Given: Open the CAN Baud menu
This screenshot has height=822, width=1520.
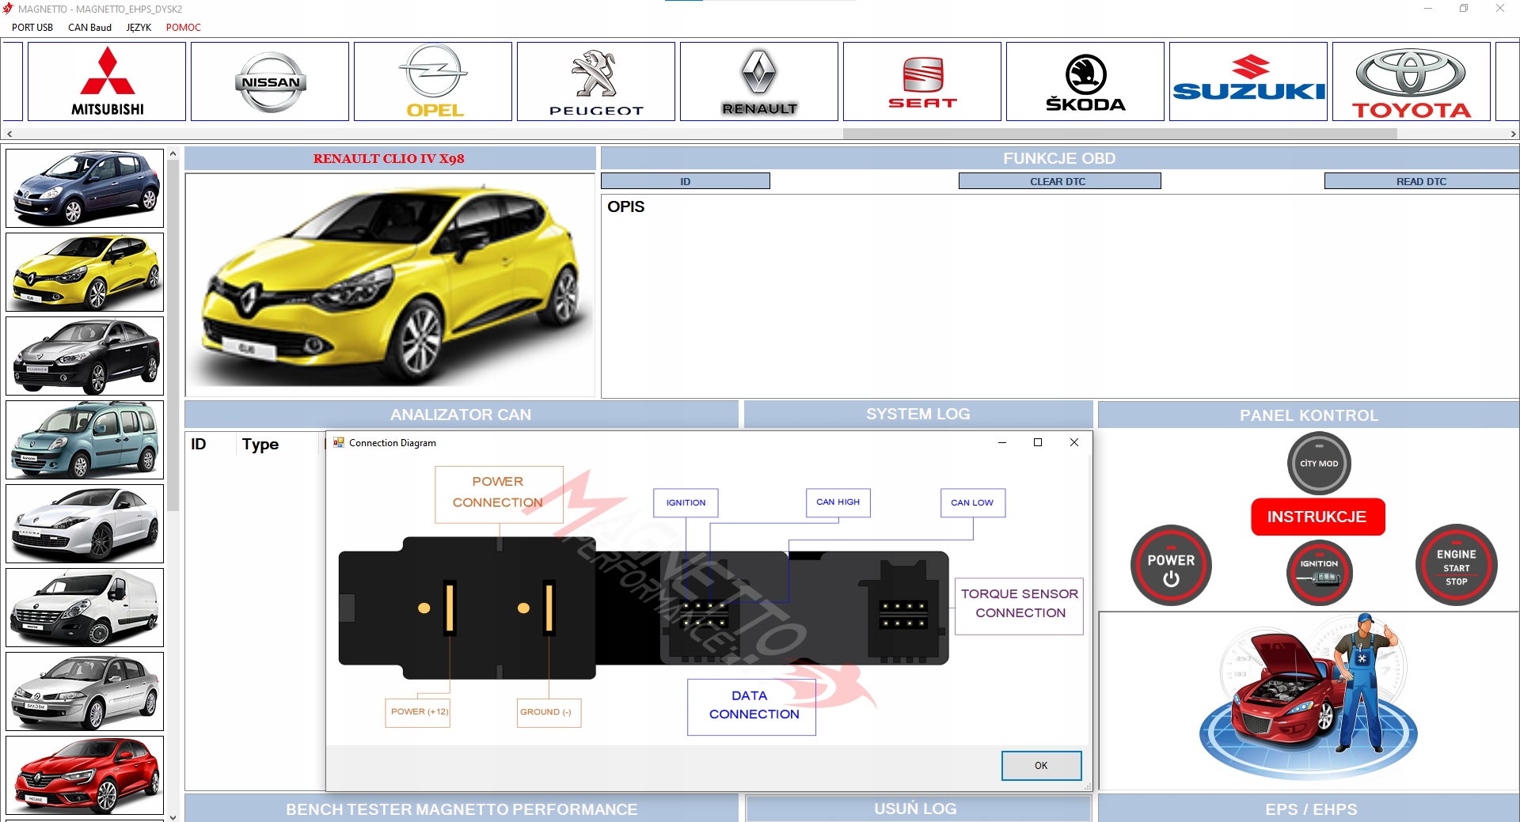Looking at the screenshot, I should coord(89,28).
